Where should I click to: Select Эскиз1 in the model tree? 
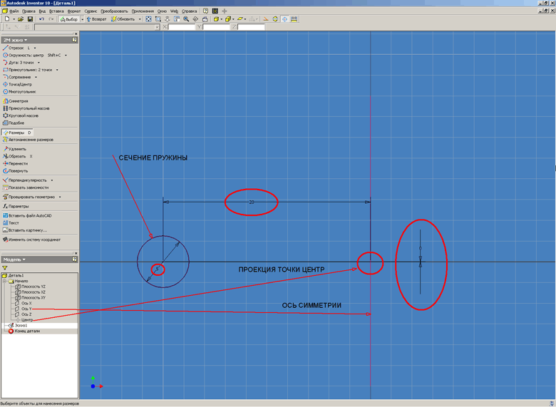18,326
